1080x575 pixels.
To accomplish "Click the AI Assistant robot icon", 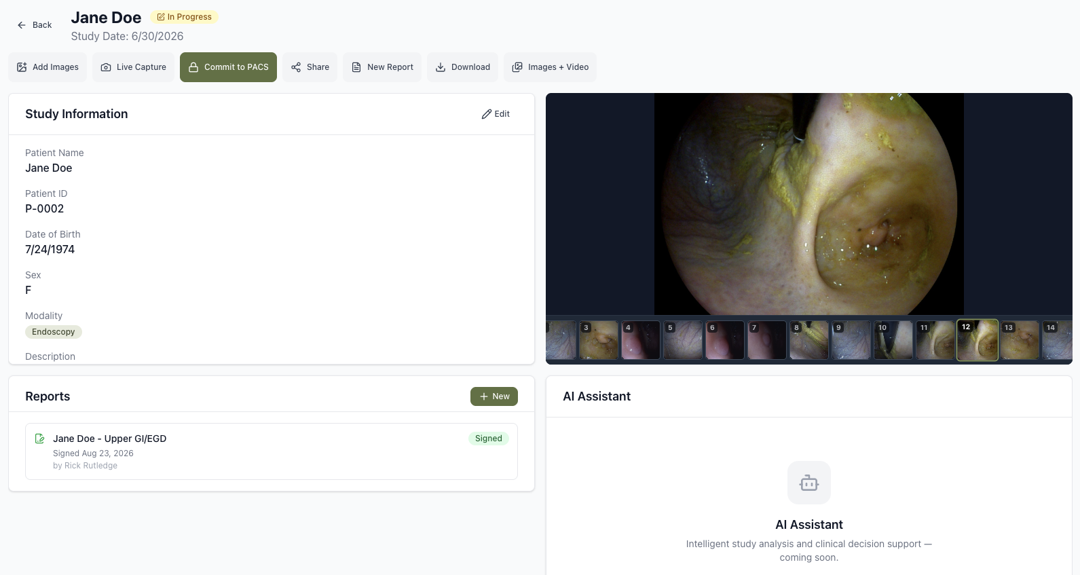I will point(809,483).
